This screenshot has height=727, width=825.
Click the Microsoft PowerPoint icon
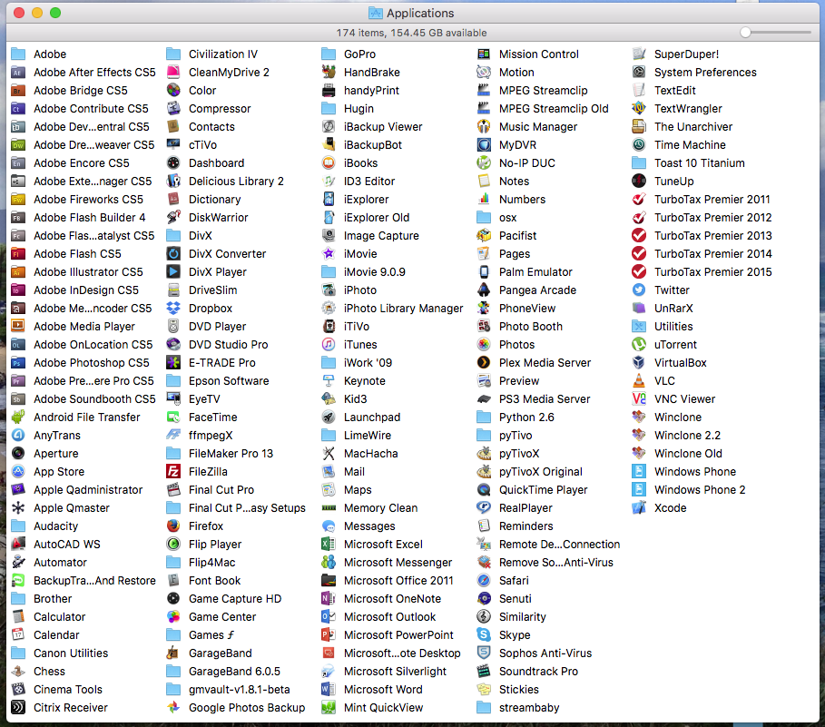329,635
